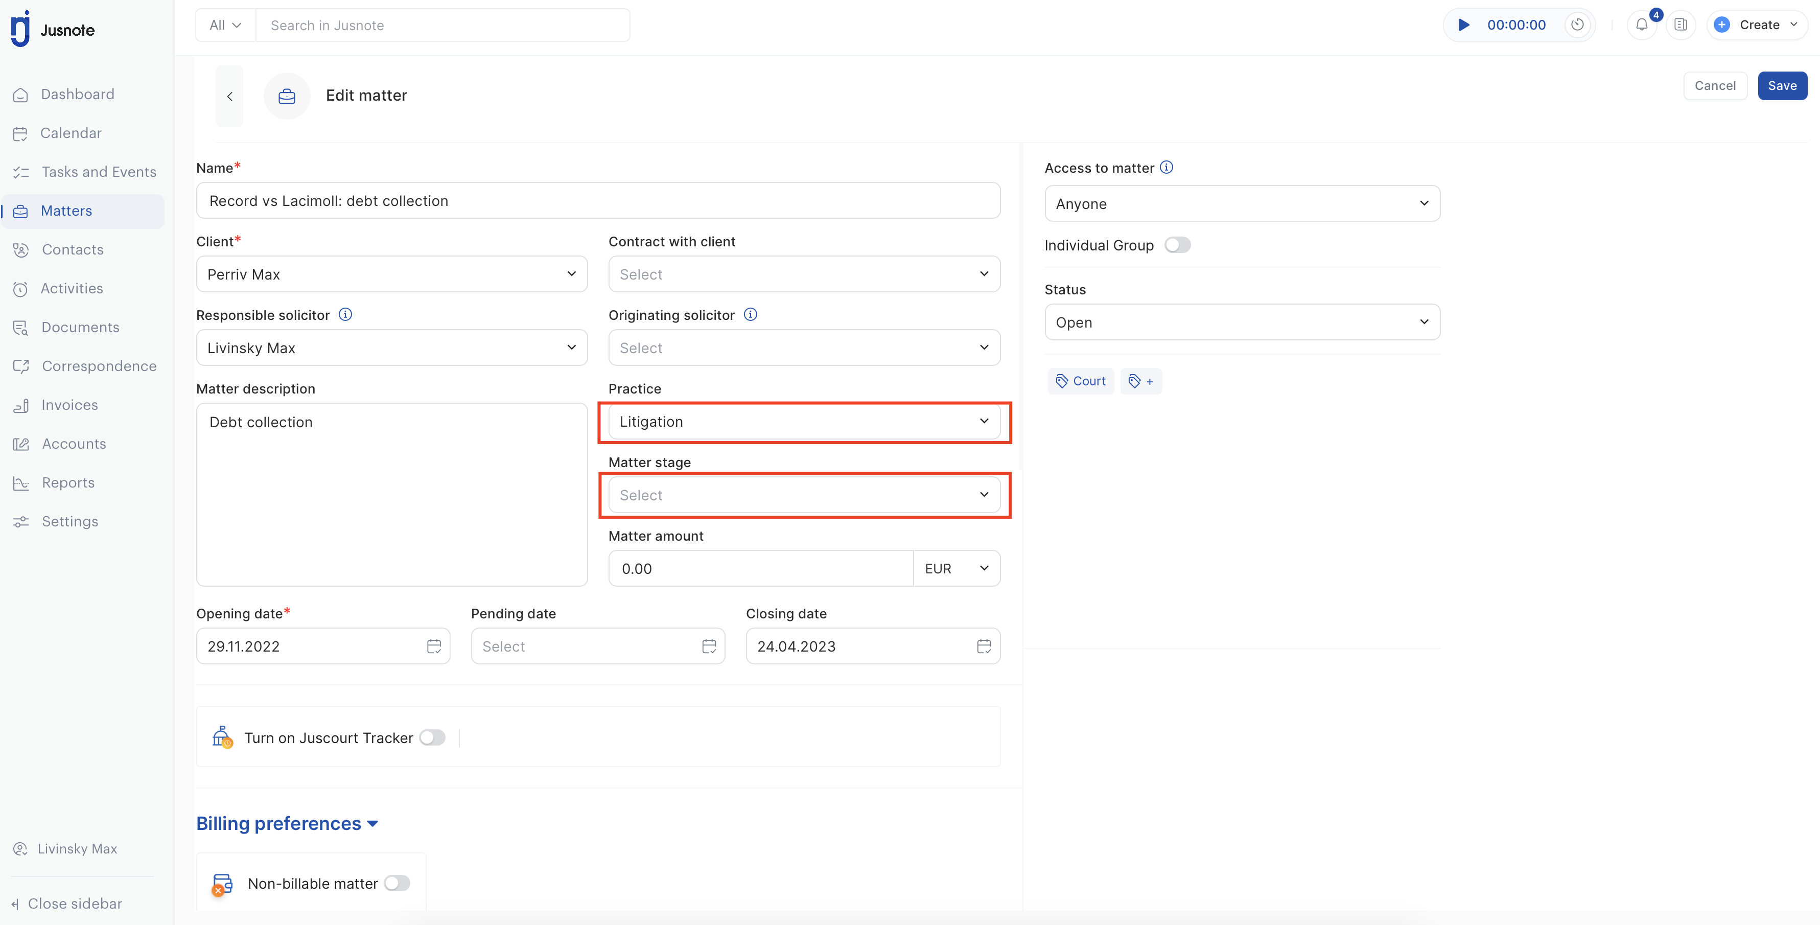This screenshot has height=925, width=1820.
Task: Open Documents section
Action: click(80, 328)
